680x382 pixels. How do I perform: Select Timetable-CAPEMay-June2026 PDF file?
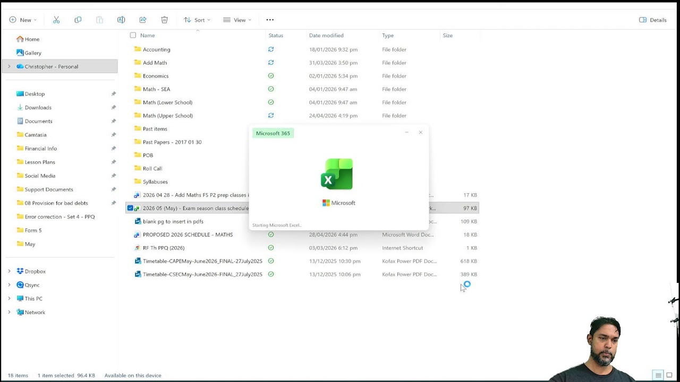point(202,261)
